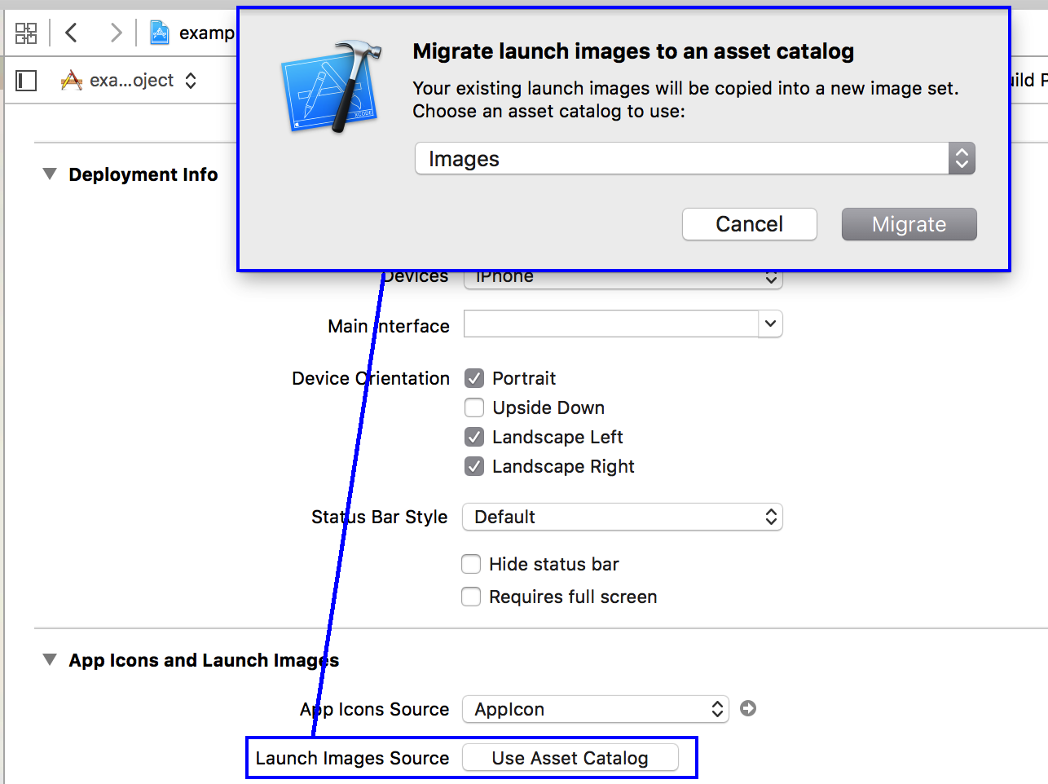Click Cancel in the migrate dialog
This screenshot has width=1048, height=784.
pyautogui.click(x=749, y=224)
